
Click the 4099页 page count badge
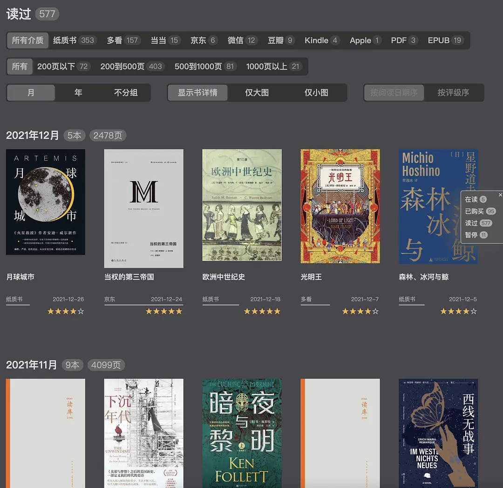[x=106, y=365]
